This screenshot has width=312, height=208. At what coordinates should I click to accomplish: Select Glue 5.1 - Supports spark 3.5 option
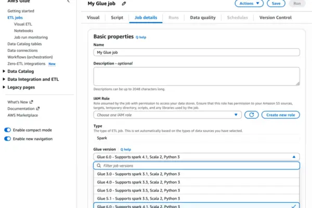click(x=197, y=199)
